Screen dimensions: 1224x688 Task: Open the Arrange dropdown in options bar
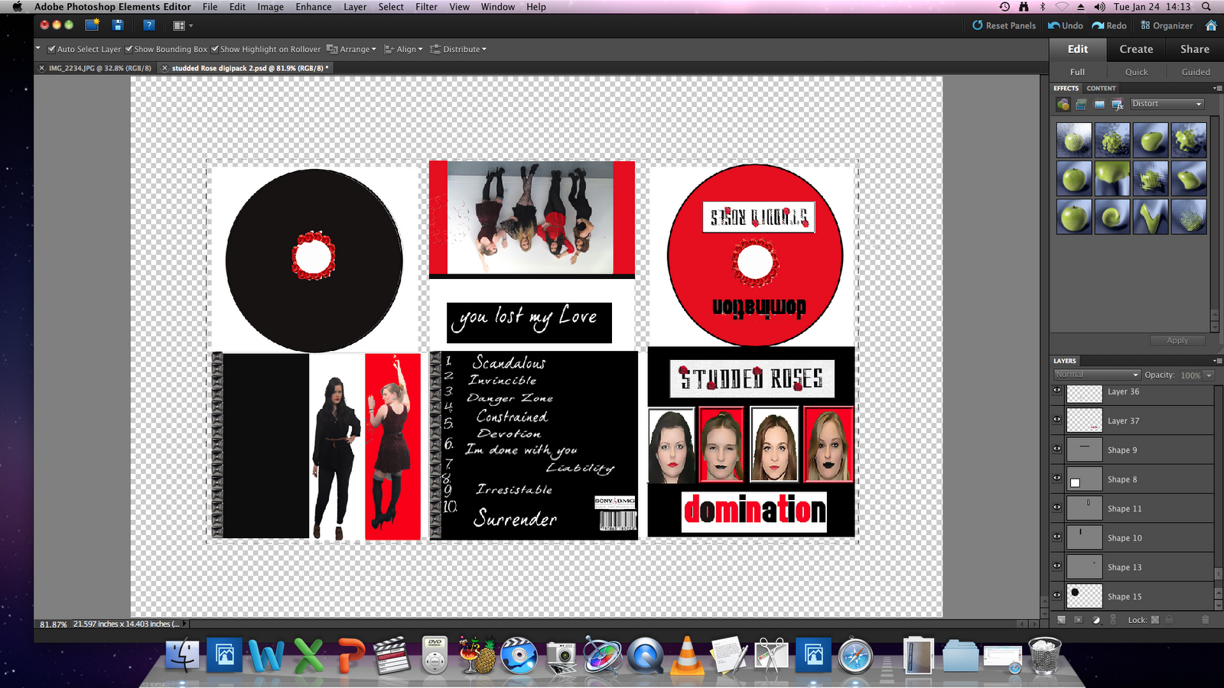click(x=352, y=50)
